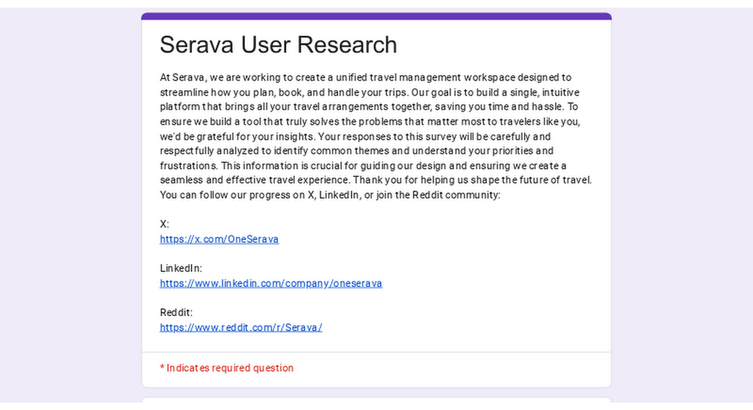The width and height of the screenshot is (753, 410).
Task: Click the paragraph starting 'At Serava, we are working'
Action: pyautogui.click(x=376, y=136)
